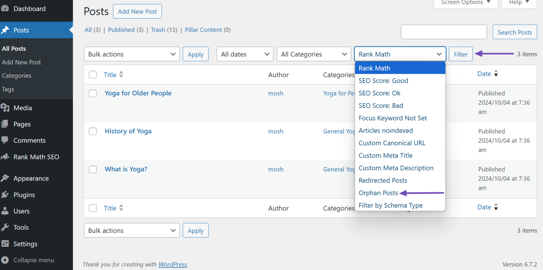Click the Rank Math SEO icon
Screen dimensions: 543x270
coord(5,157)
